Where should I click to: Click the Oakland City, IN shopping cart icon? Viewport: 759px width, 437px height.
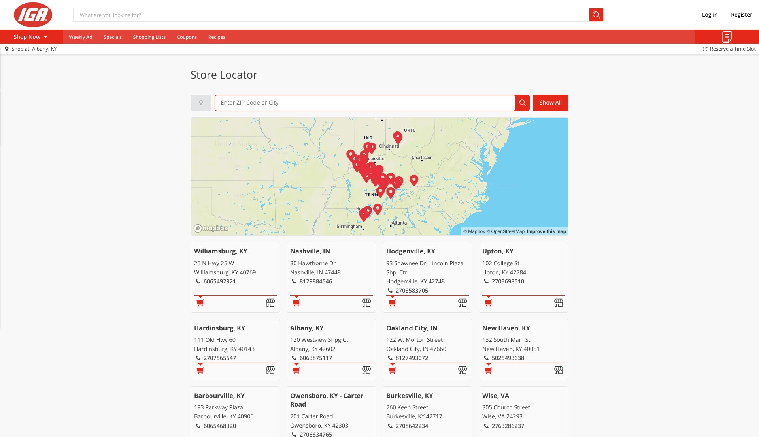tap(392, 370)
